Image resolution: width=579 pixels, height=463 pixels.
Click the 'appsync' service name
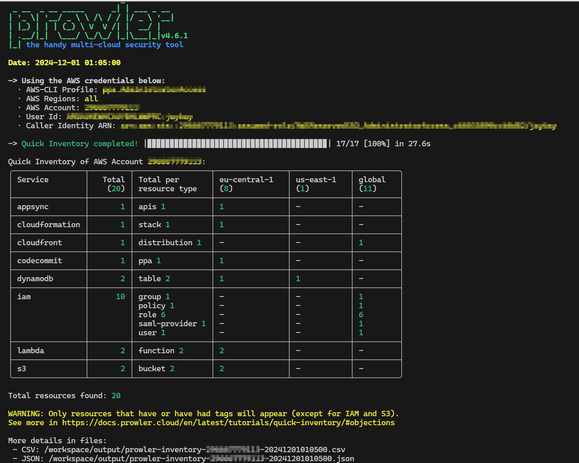[33, 207]
